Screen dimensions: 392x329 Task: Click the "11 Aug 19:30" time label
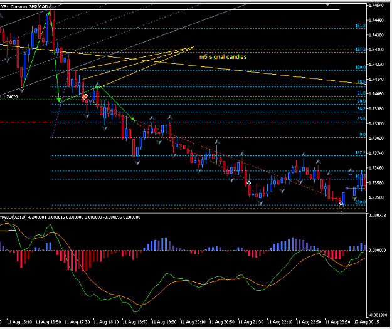164,322
